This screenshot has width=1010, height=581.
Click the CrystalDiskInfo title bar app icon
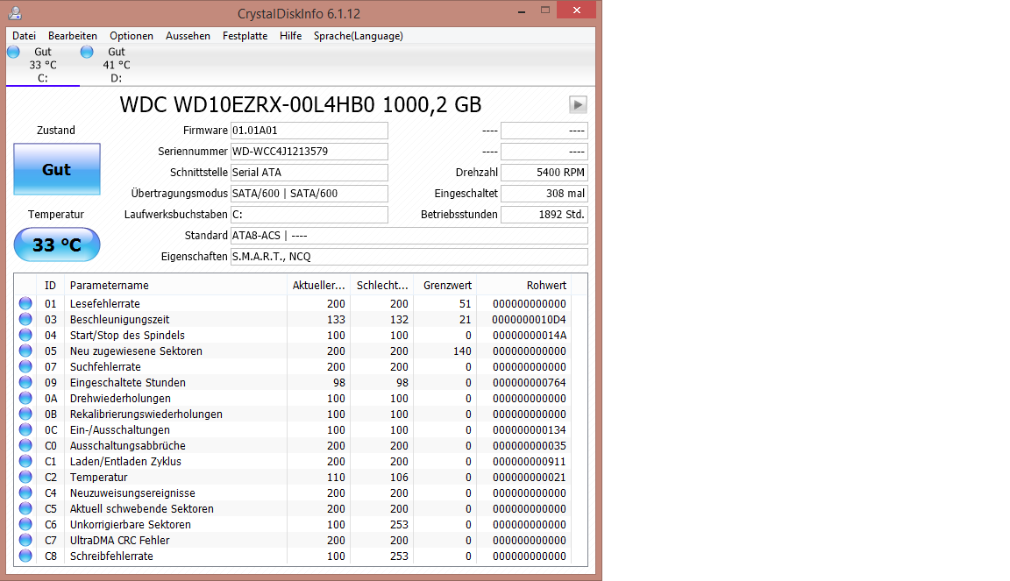(14, 13)
